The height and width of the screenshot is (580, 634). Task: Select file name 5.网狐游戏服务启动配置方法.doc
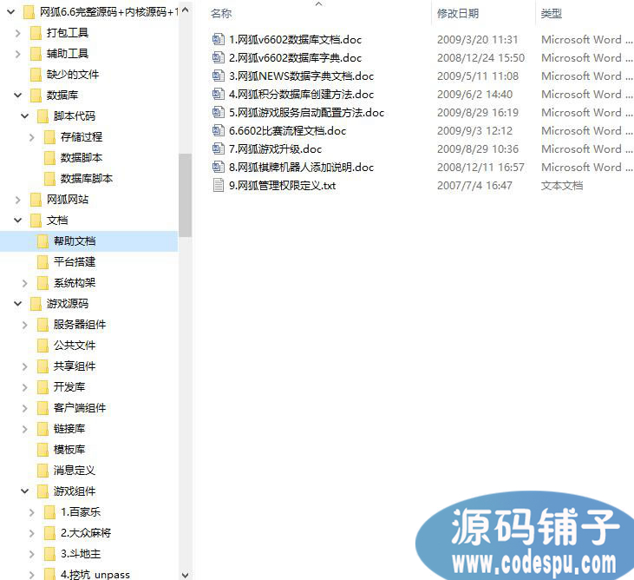pyautogui.click(x=306, y=113)
